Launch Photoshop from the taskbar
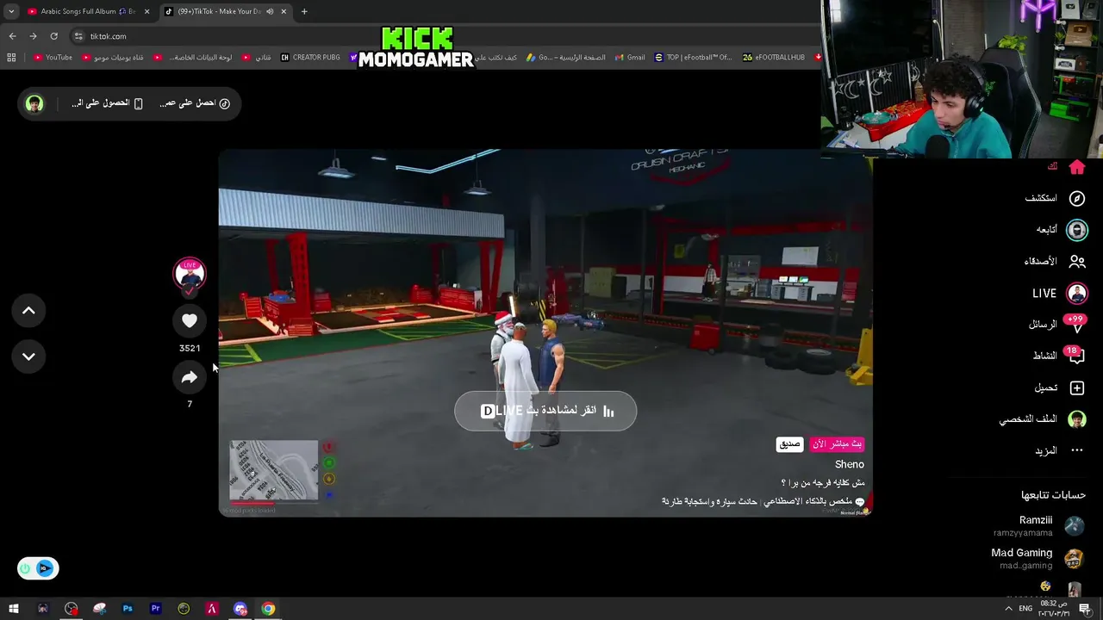This screenshot has width=1103, height=620. click(x=128, y=609)
